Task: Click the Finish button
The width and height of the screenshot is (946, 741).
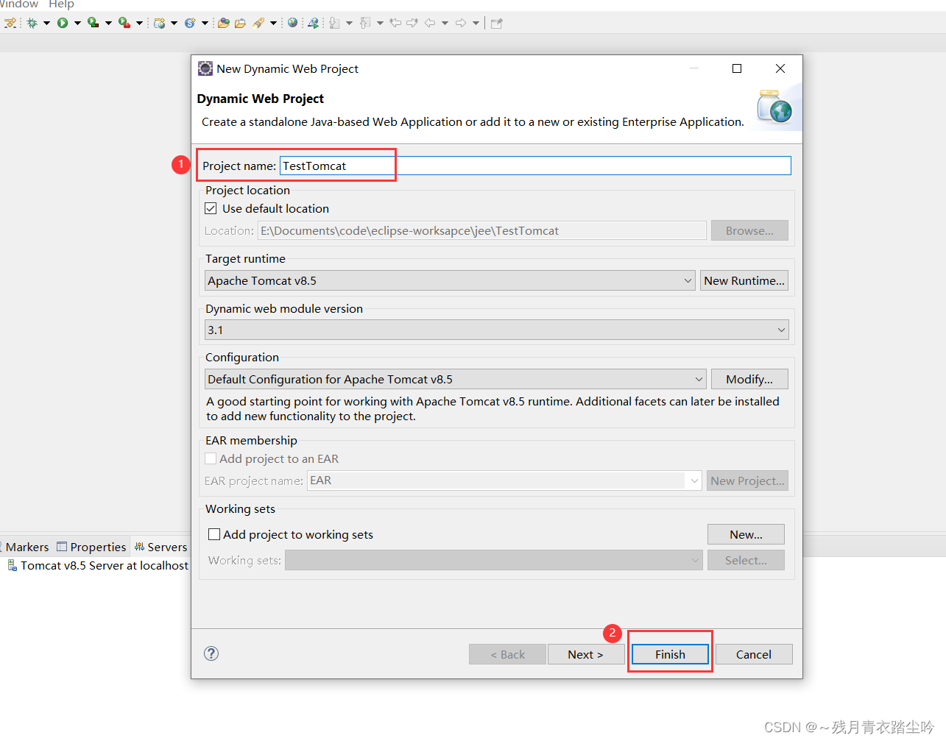Action: pos(670,654)
